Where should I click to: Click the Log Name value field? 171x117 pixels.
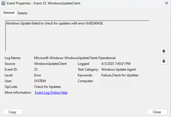pos(75,58)
